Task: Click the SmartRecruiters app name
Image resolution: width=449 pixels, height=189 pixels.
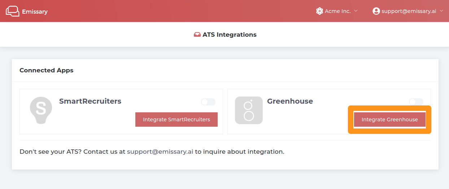Action: (x=90, y=101)
